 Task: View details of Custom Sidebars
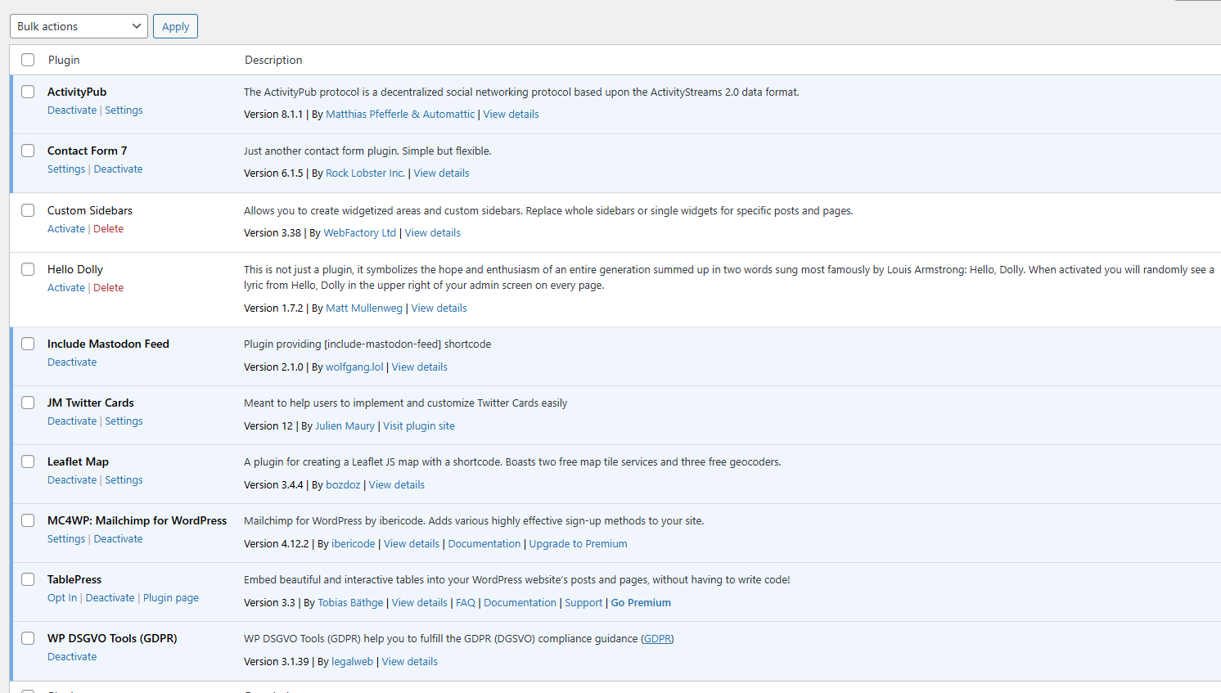432,233
